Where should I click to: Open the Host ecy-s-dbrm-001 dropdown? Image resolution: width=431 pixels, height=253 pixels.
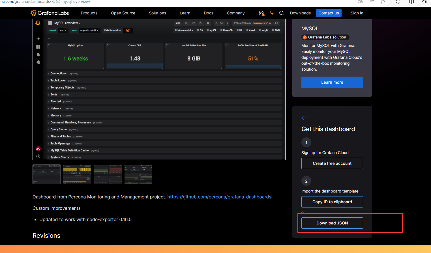pyautogui.click(x=89, y=30)
